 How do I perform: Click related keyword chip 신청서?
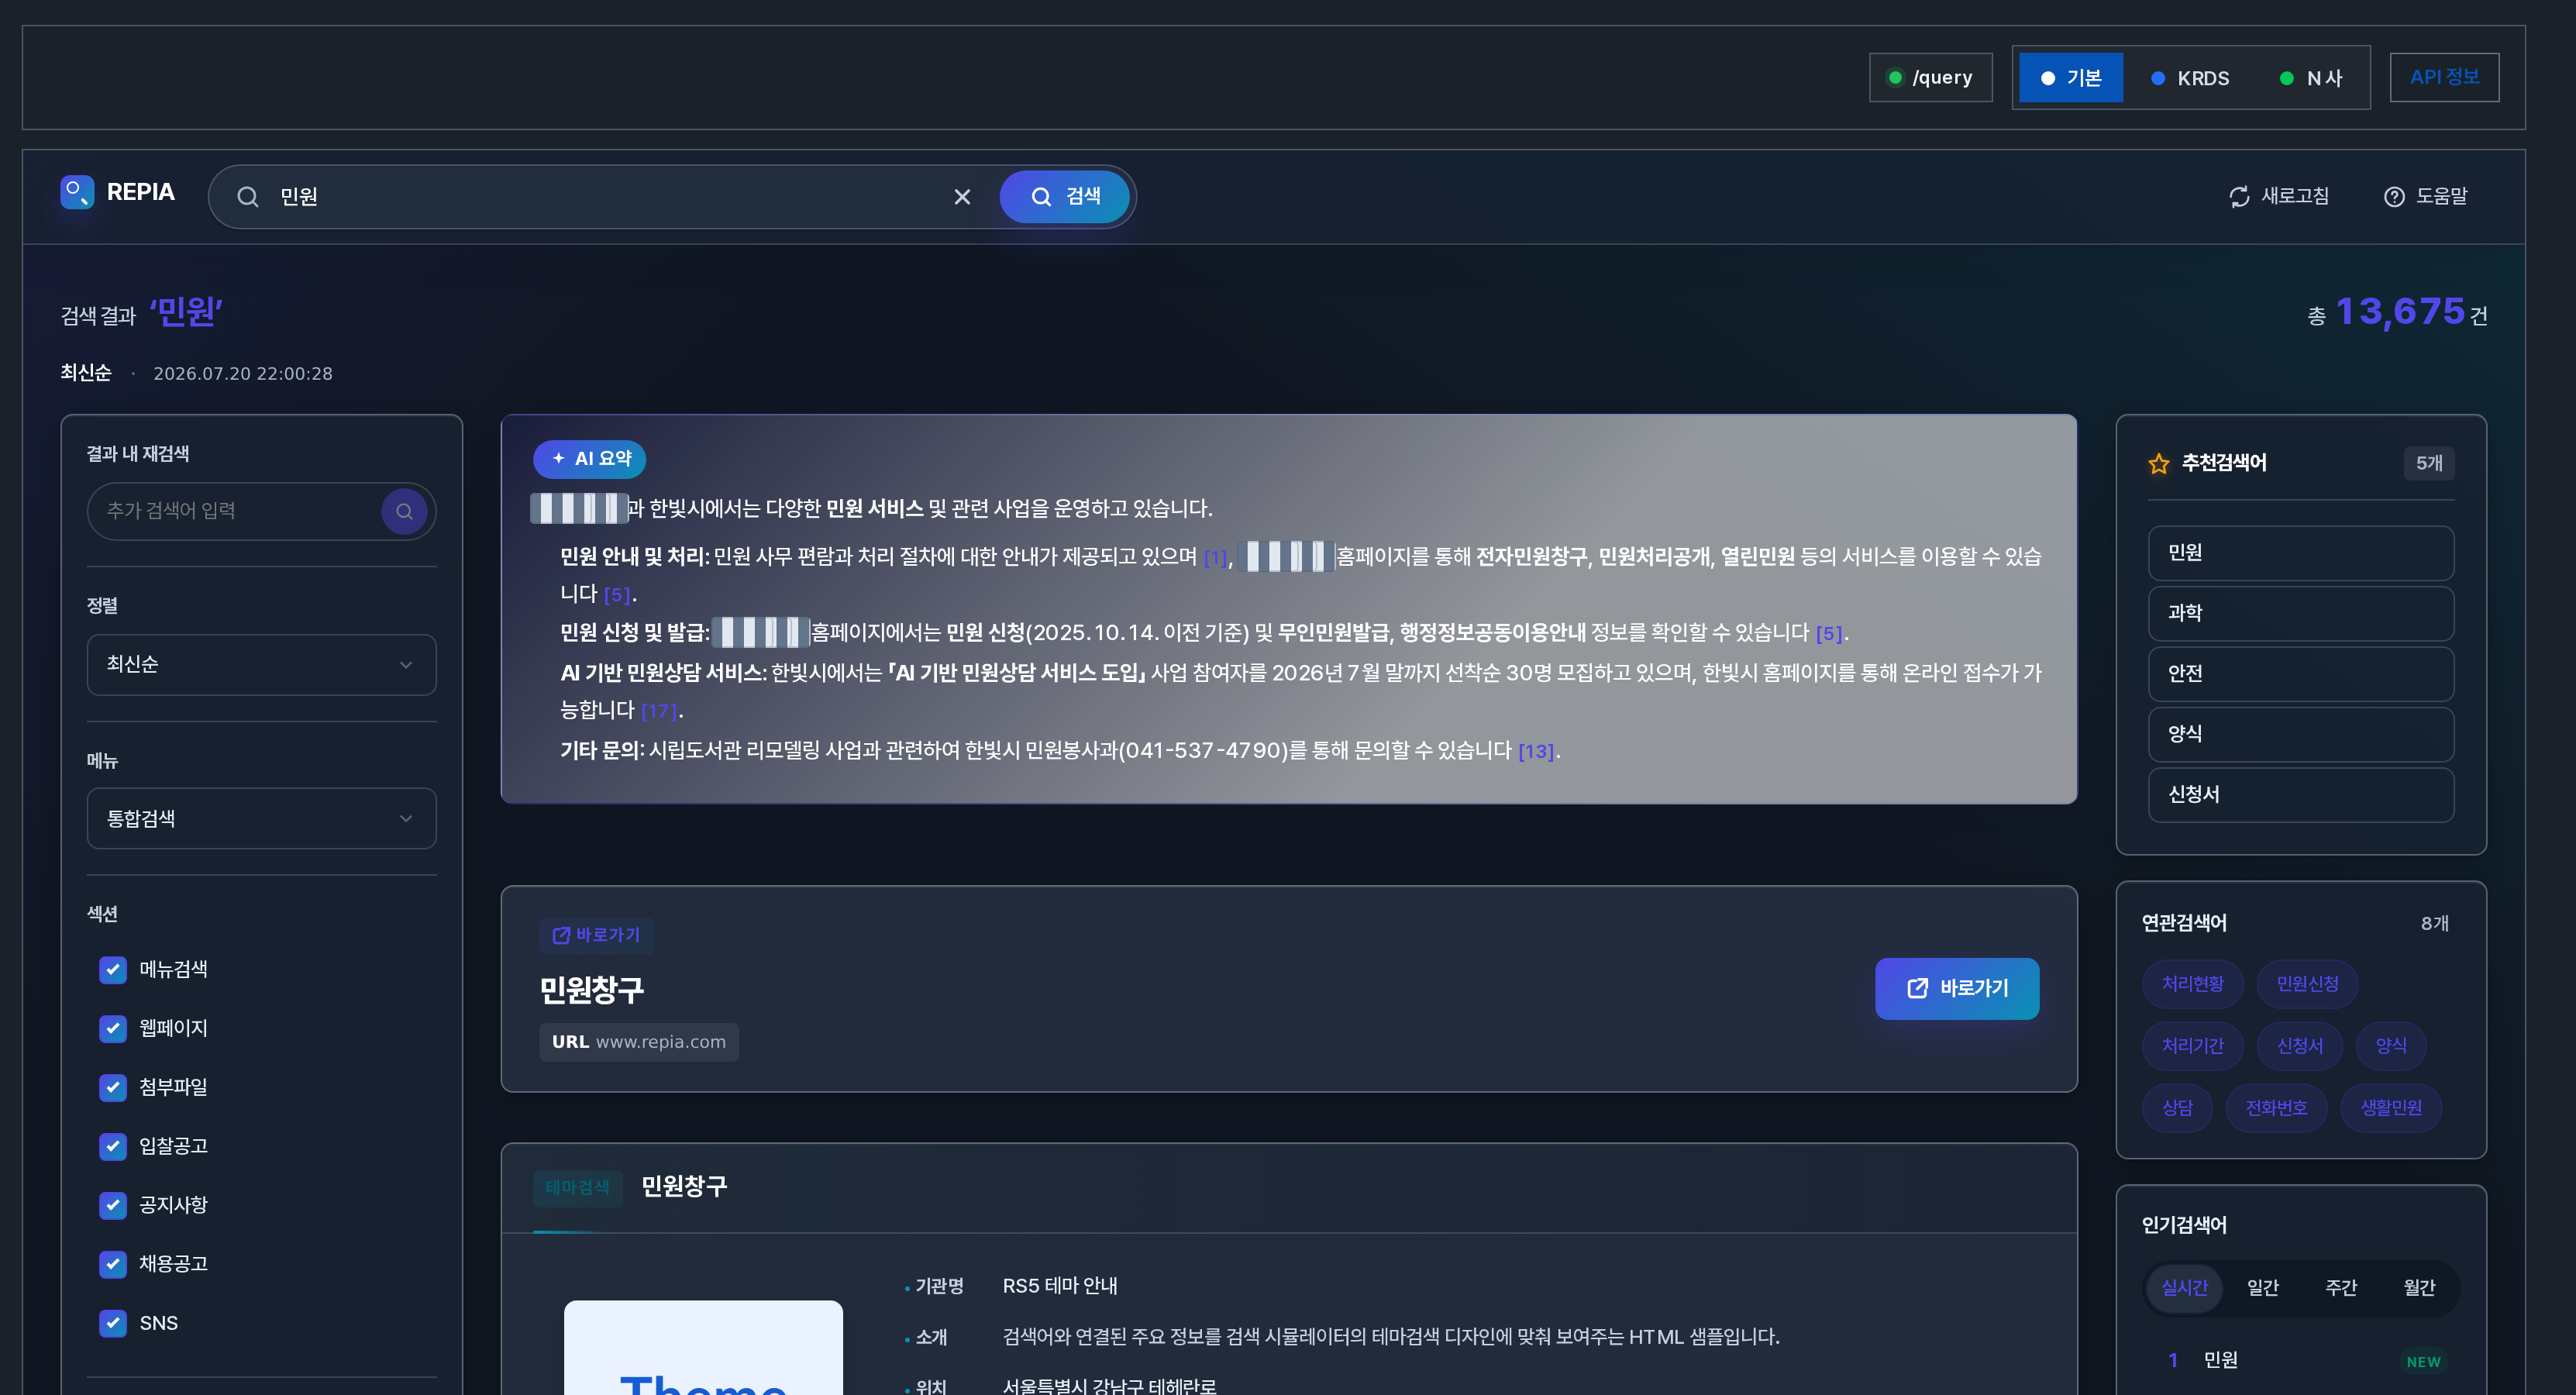point(2299,1046)
